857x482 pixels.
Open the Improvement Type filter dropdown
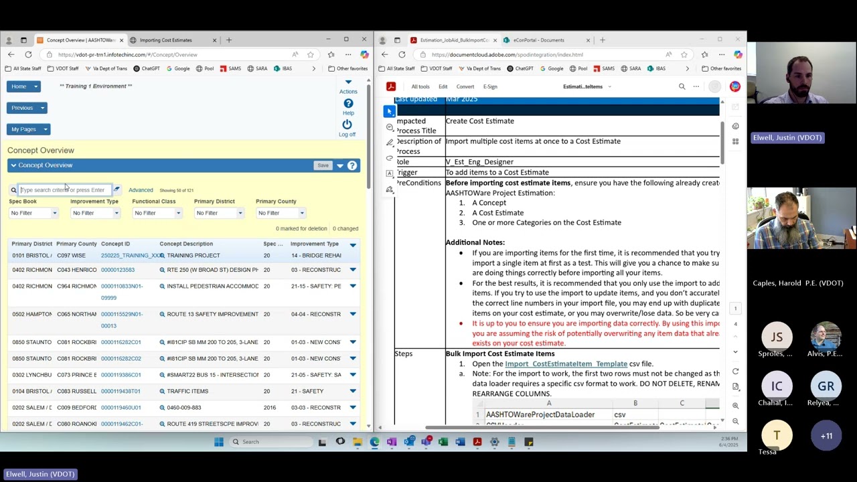click(x=95, y=213)
